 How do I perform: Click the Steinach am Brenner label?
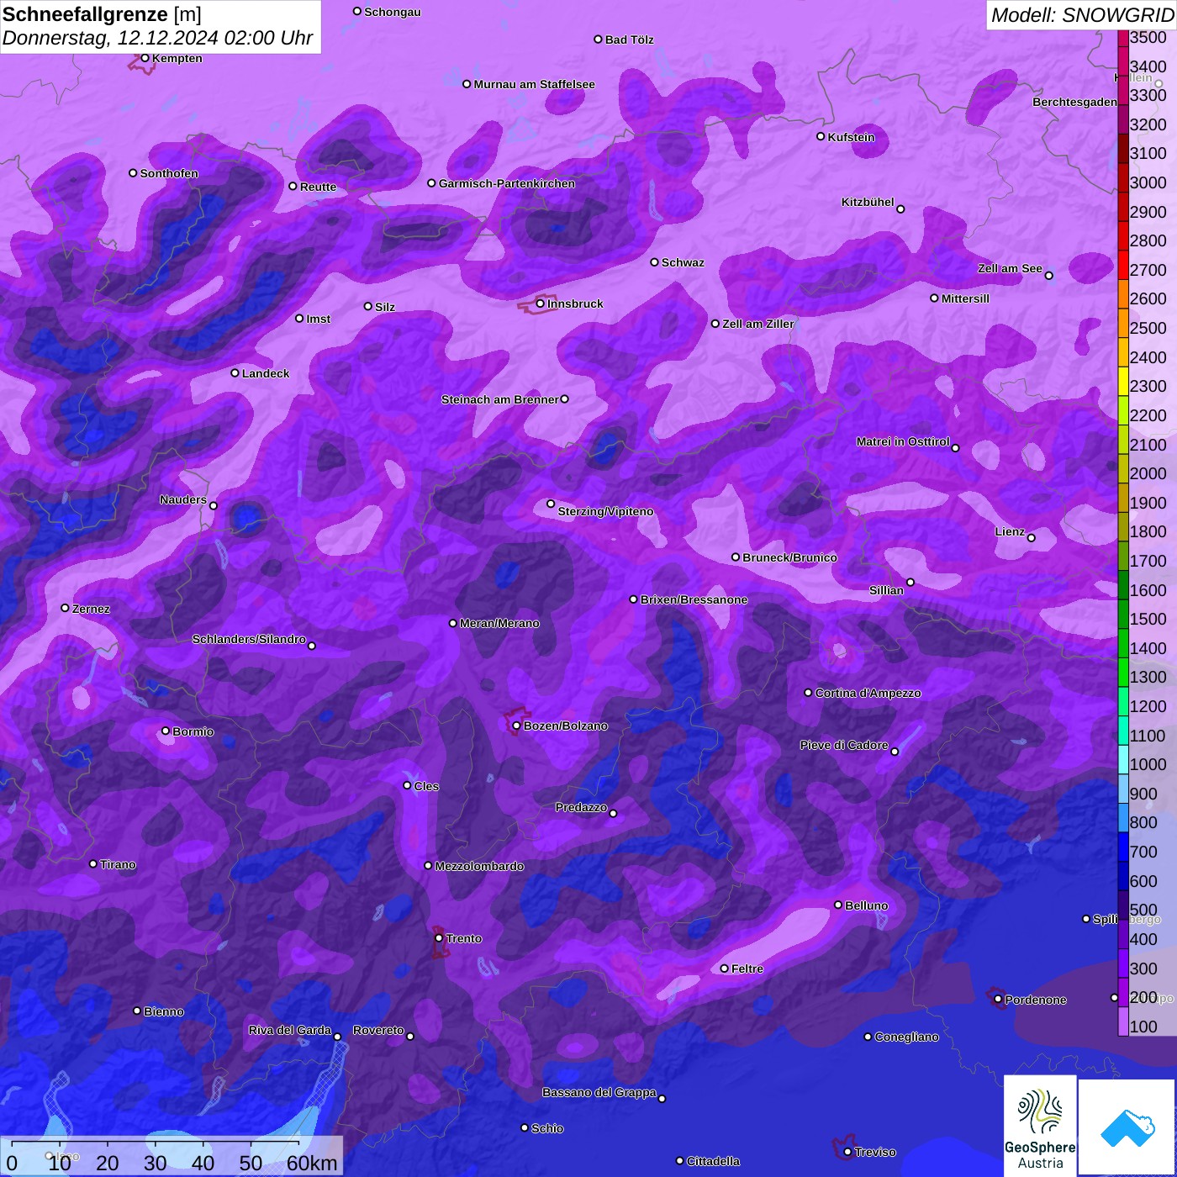coord(499,399)
